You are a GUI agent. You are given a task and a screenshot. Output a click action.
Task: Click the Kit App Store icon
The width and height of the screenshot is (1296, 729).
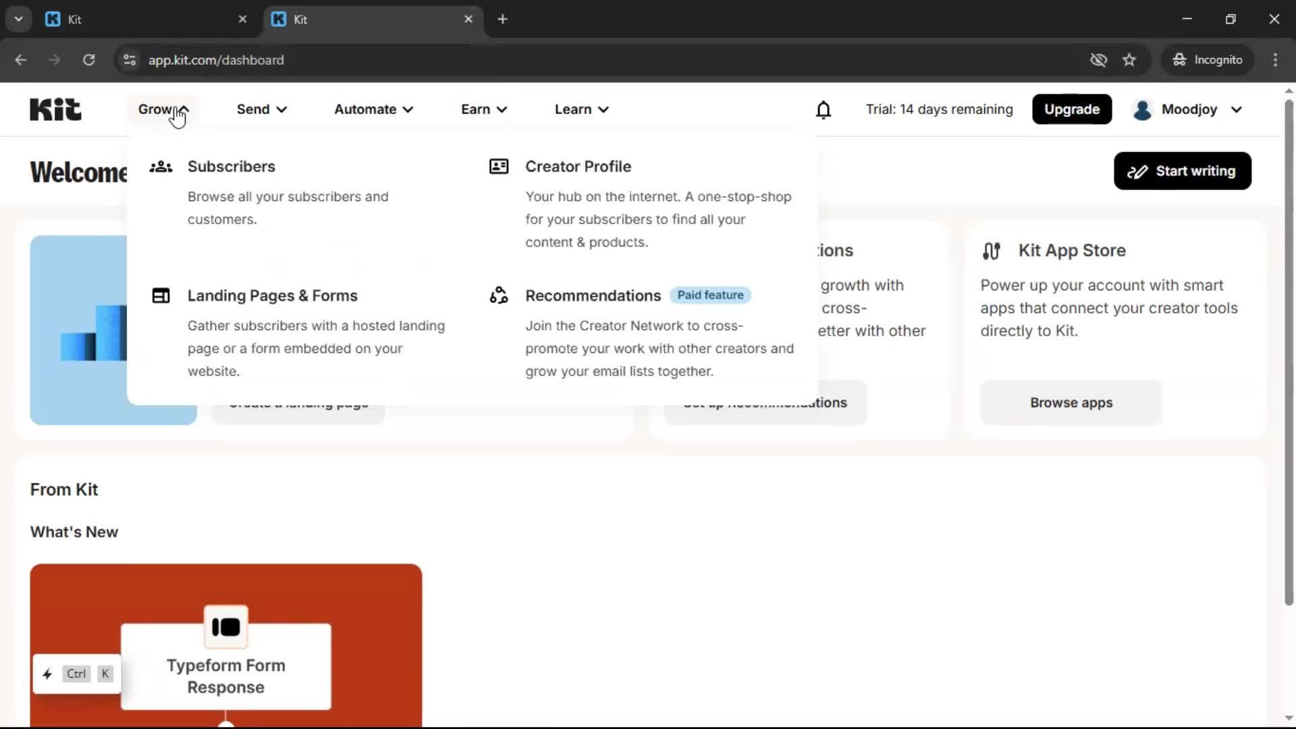[992, 250]
